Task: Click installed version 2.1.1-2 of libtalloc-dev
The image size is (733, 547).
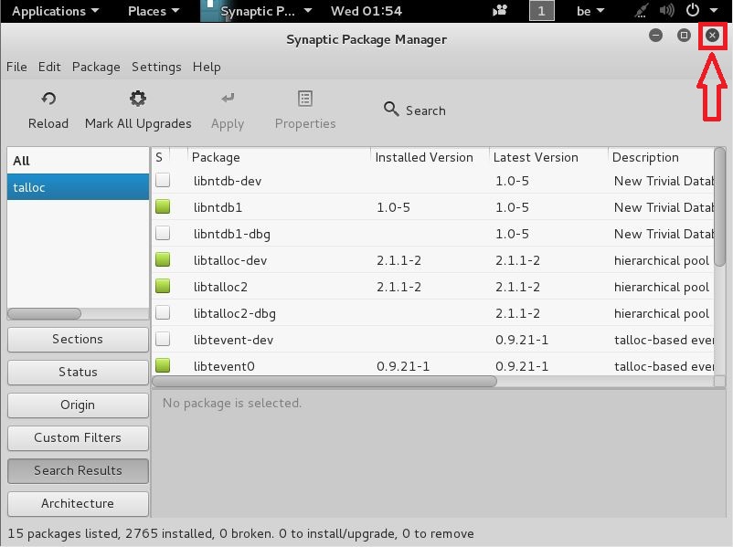Action: (398, 260)
